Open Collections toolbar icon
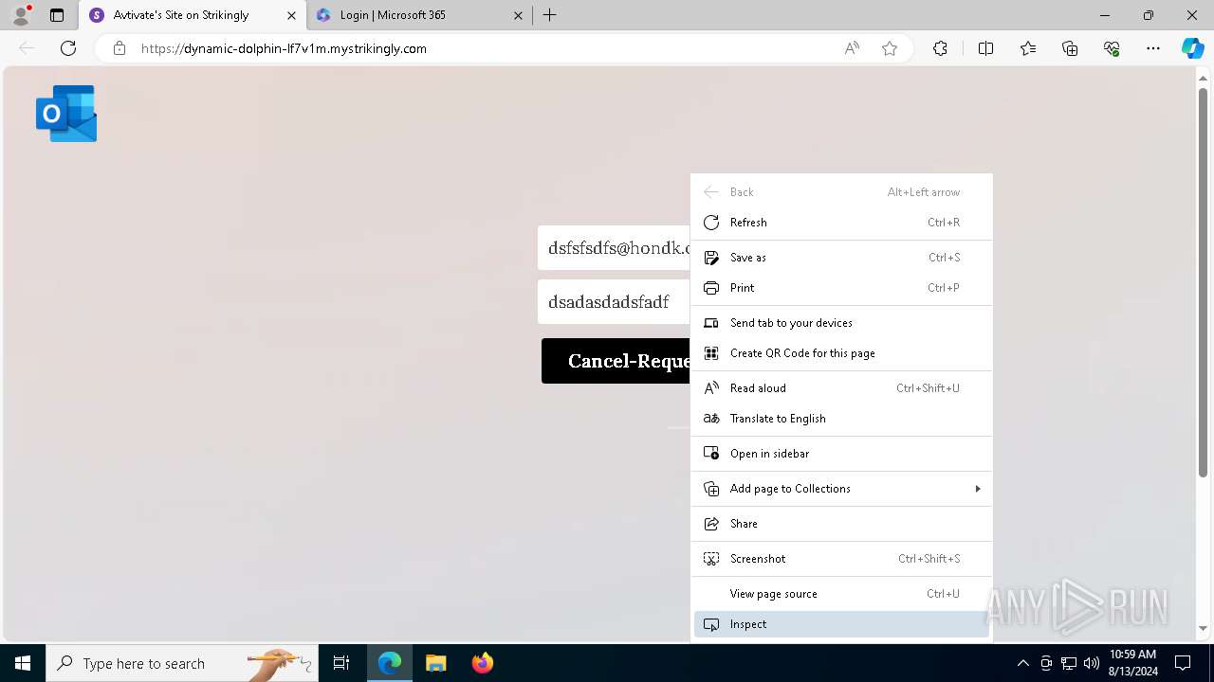This screenshot has height=682, width=1214. (1070, 48)
